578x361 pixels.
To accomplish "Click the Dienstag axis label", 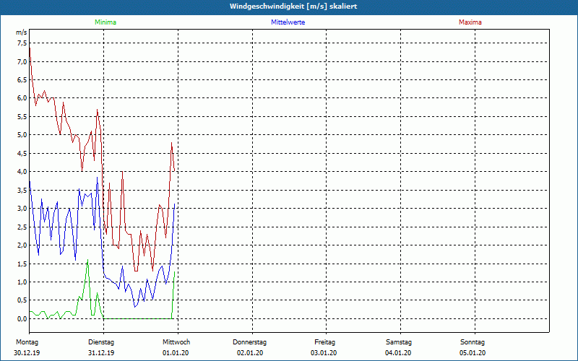I will tap(101, 342).
